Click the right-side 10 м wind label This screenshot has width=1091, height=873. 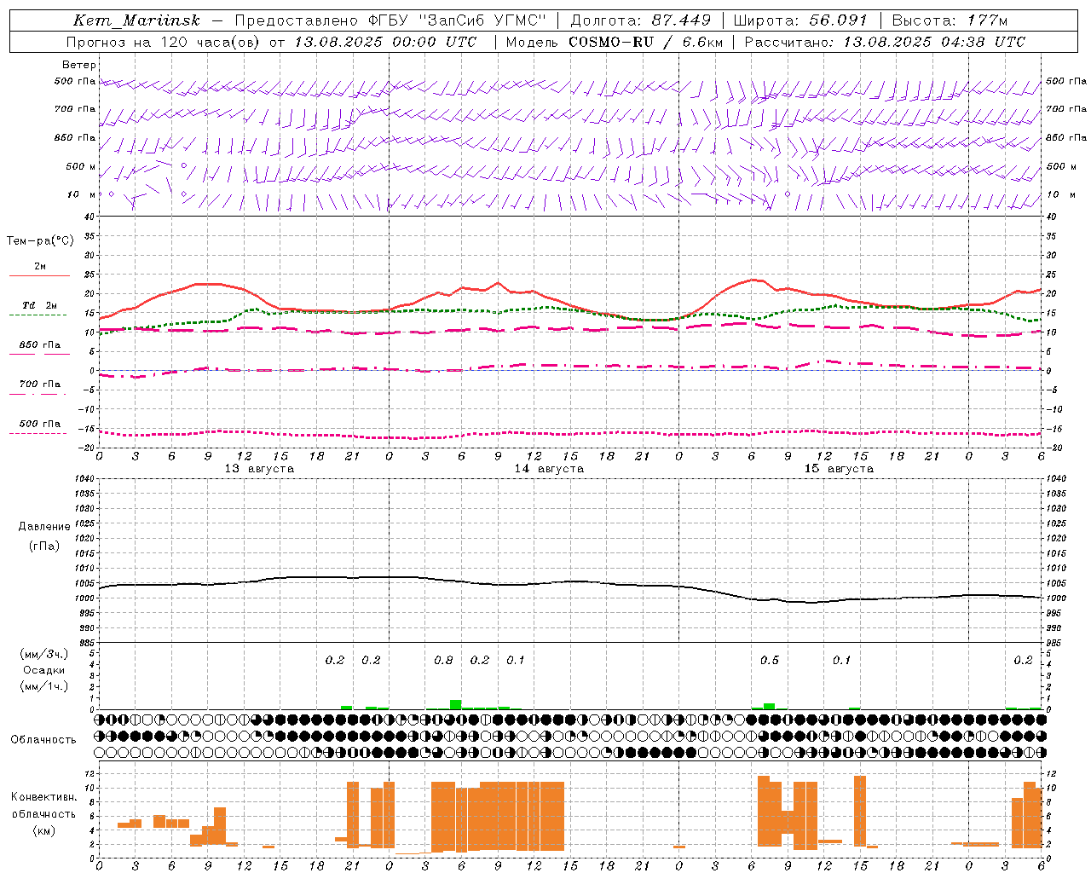(1060, 194)
